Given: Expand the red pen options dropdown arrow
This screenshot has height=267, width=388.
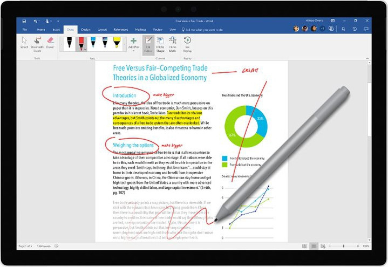Looking at the screenshot, I should [x=85, y=49].
